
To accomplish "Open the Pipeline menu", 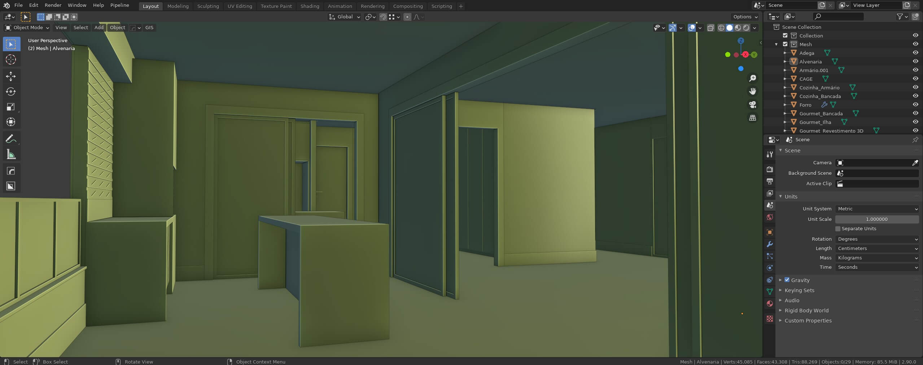I will click(119, 5).
